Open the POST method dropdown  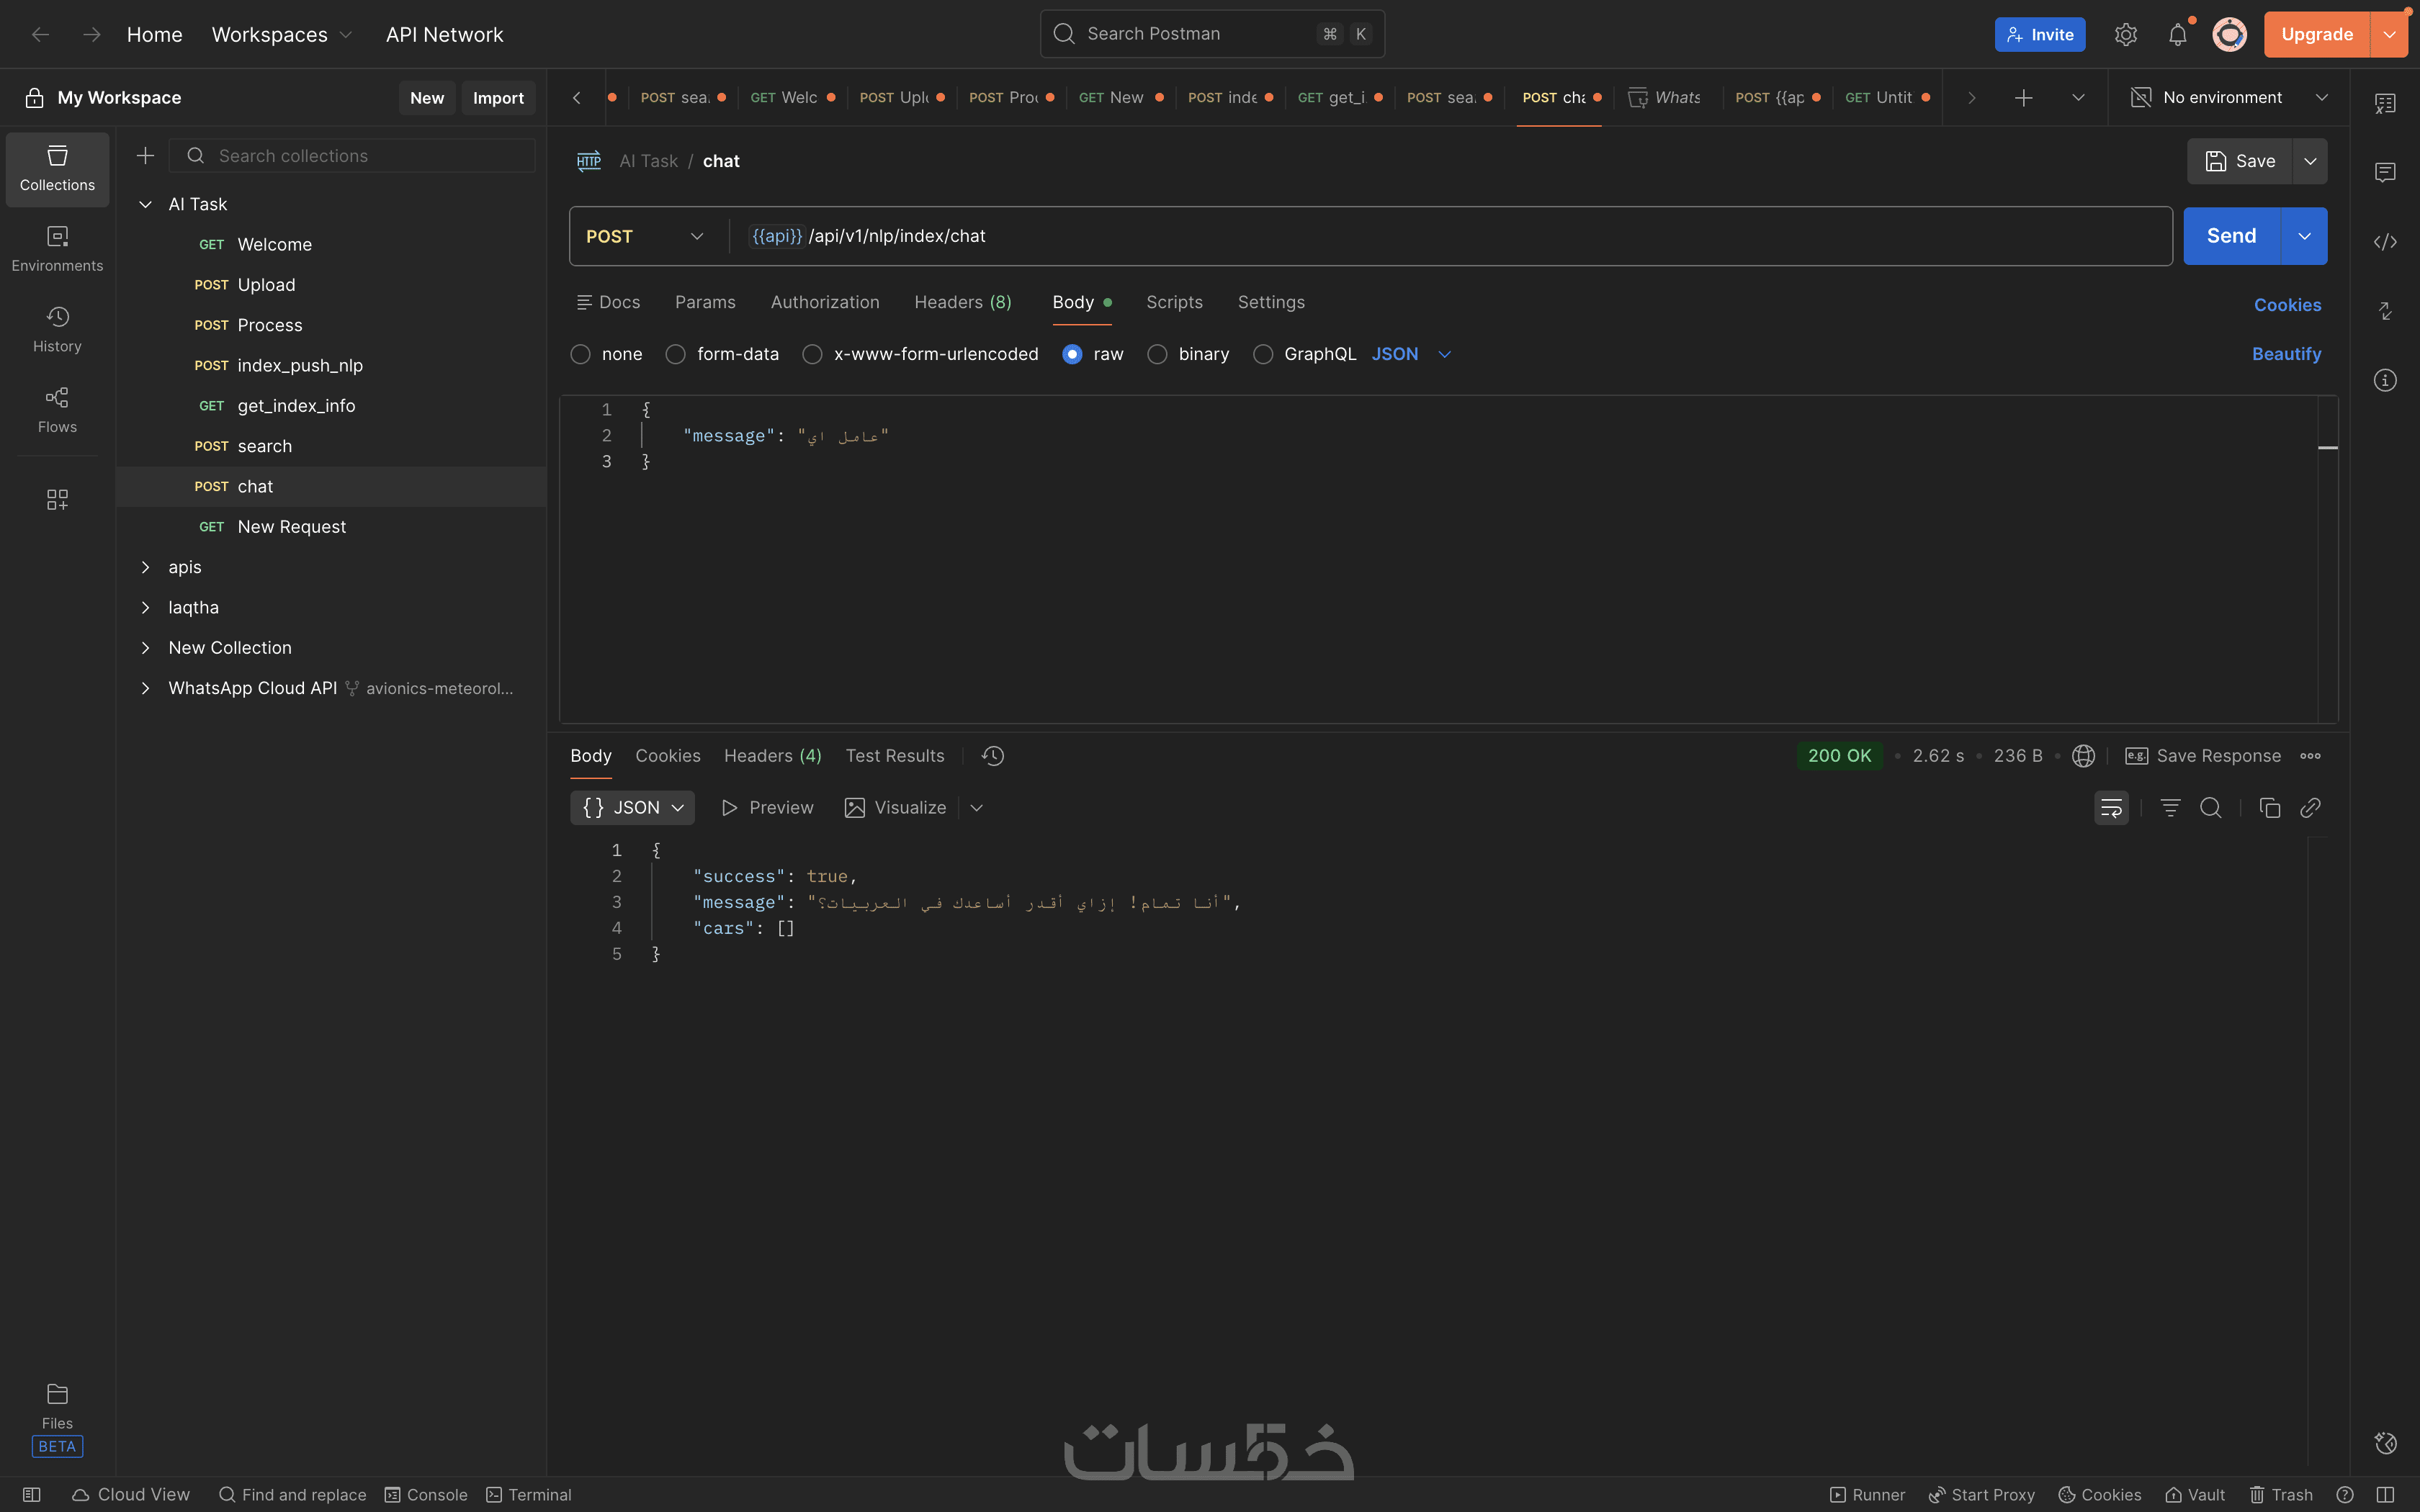pos(645,236)
